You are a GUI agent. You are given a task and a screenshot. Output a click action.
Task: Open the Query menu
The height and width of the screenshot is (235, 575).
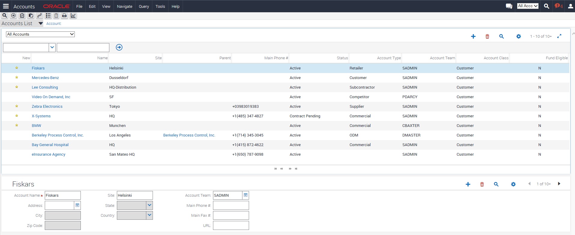144,6
